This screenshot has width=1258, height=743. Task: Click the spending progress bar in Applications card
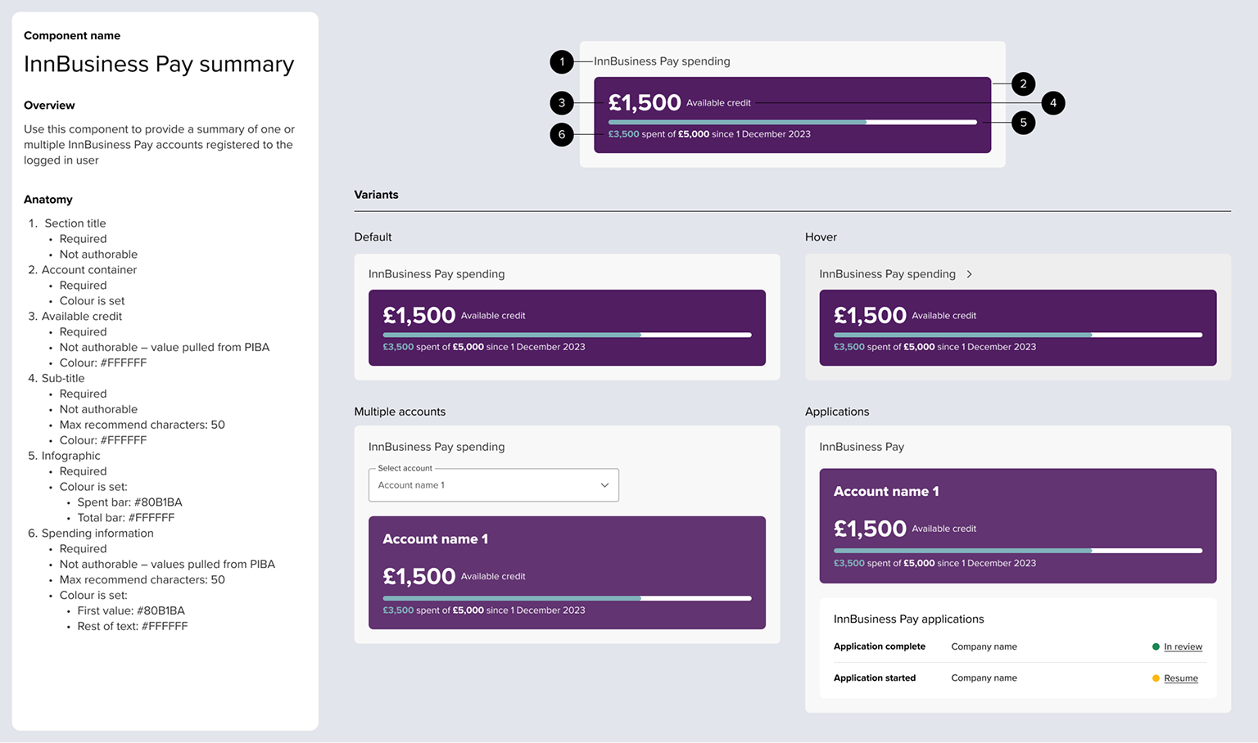point(1017,551)
